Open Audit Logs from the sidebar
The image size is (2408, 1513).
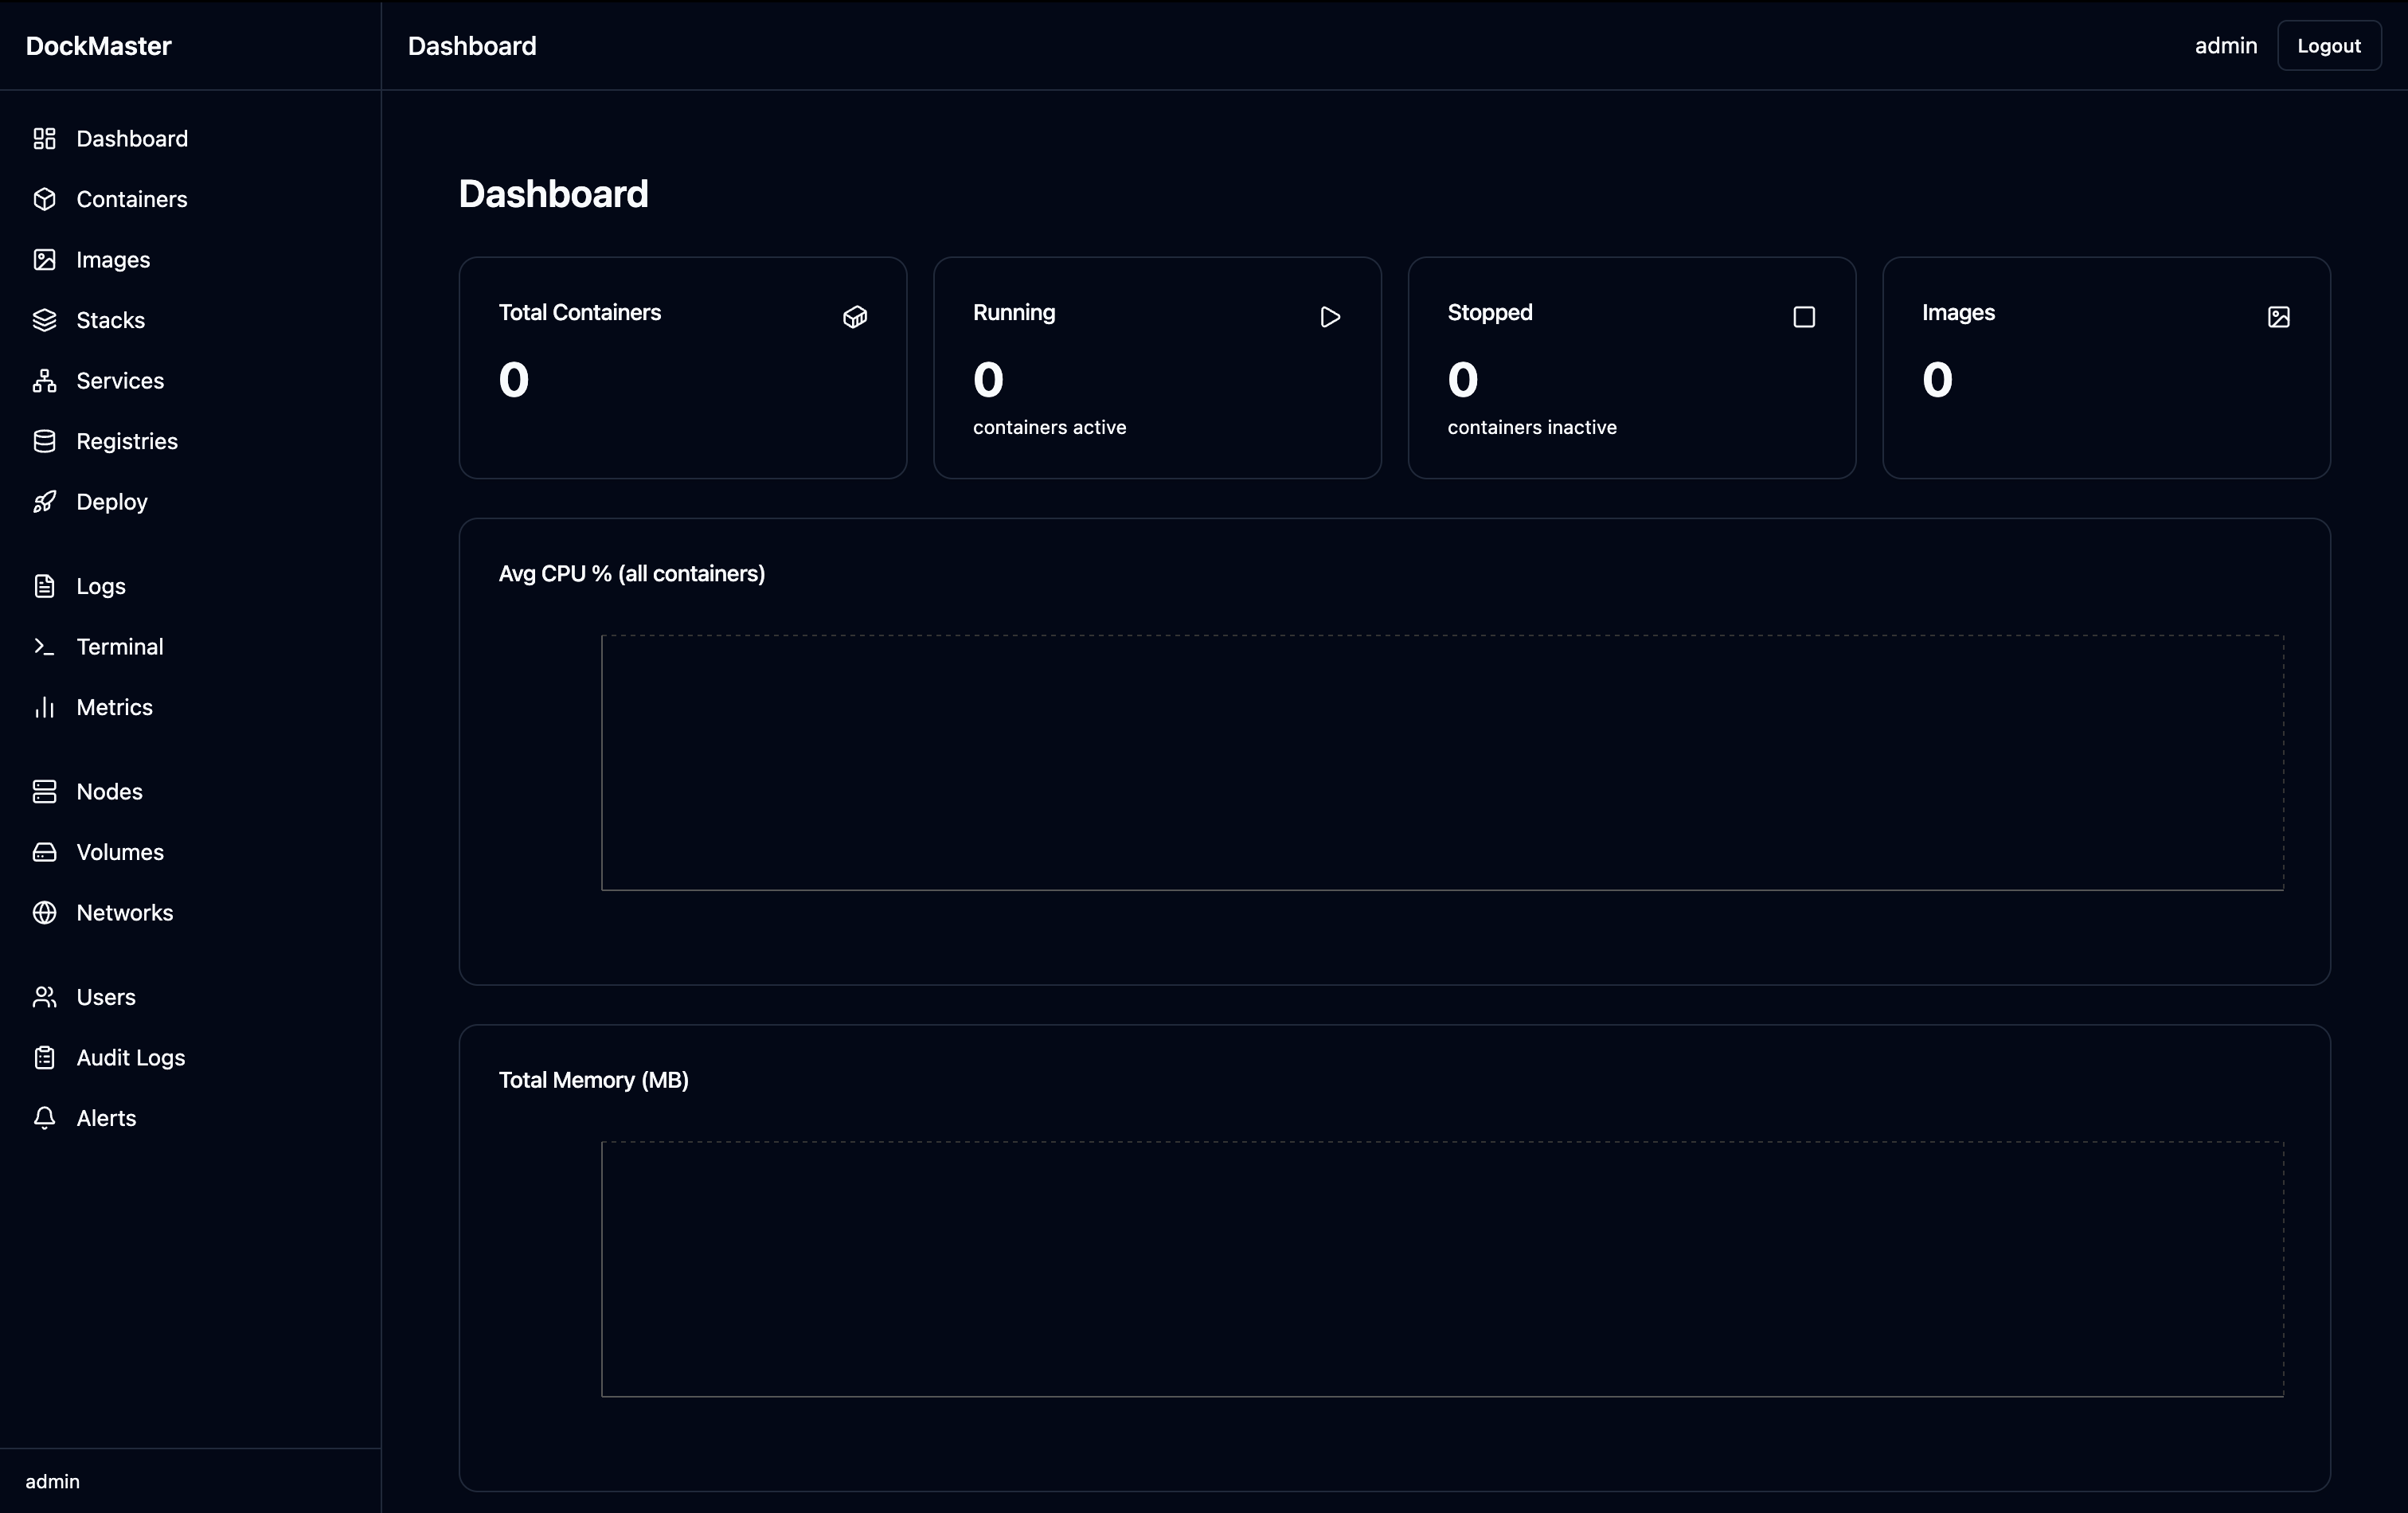(131, 1058)
